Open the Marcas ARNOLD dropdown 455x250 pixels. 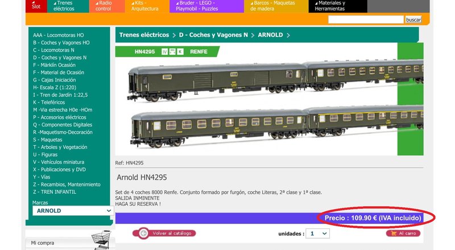73,211
